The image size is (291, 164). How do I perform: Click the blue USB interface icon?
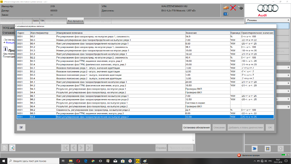pyautogui.click(x=226, y=14)
